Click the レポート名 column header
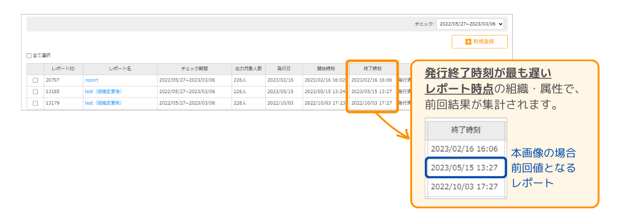Image resolution: width=622 pixels, height=220 pixels. (x=120, y=69)
